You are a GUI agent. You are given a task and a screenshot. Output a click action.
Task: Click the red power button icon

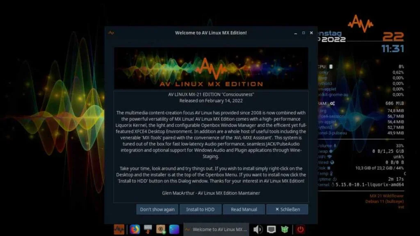coord(301,229)
